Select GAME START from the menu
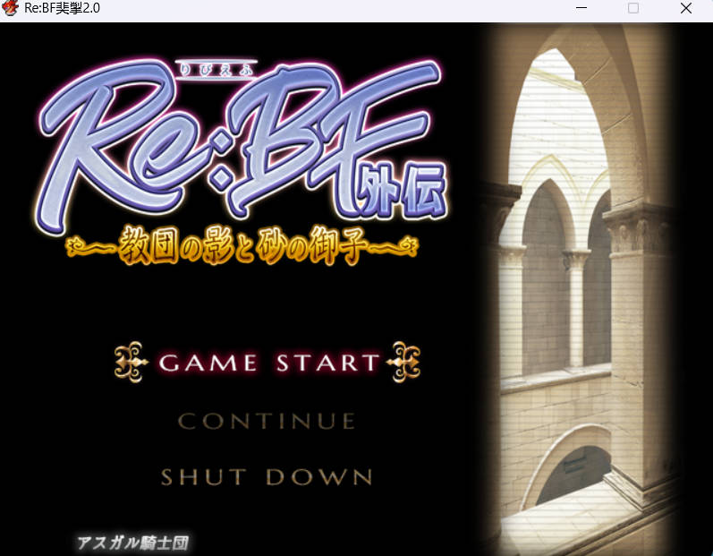 [x=268, y=363]
